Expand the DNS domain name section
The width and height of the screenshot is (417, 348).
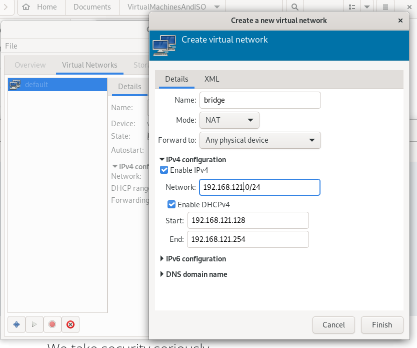[x=162, y=274]
